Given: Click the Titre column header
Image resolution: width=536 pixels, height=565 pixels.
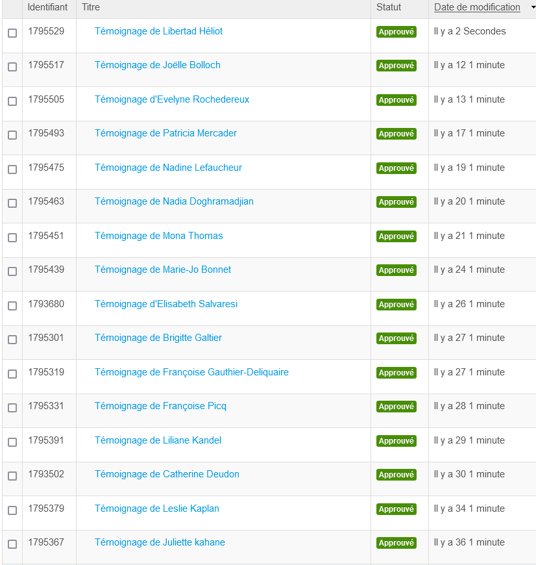Looking at the screenshot, I should pos(91,7).
